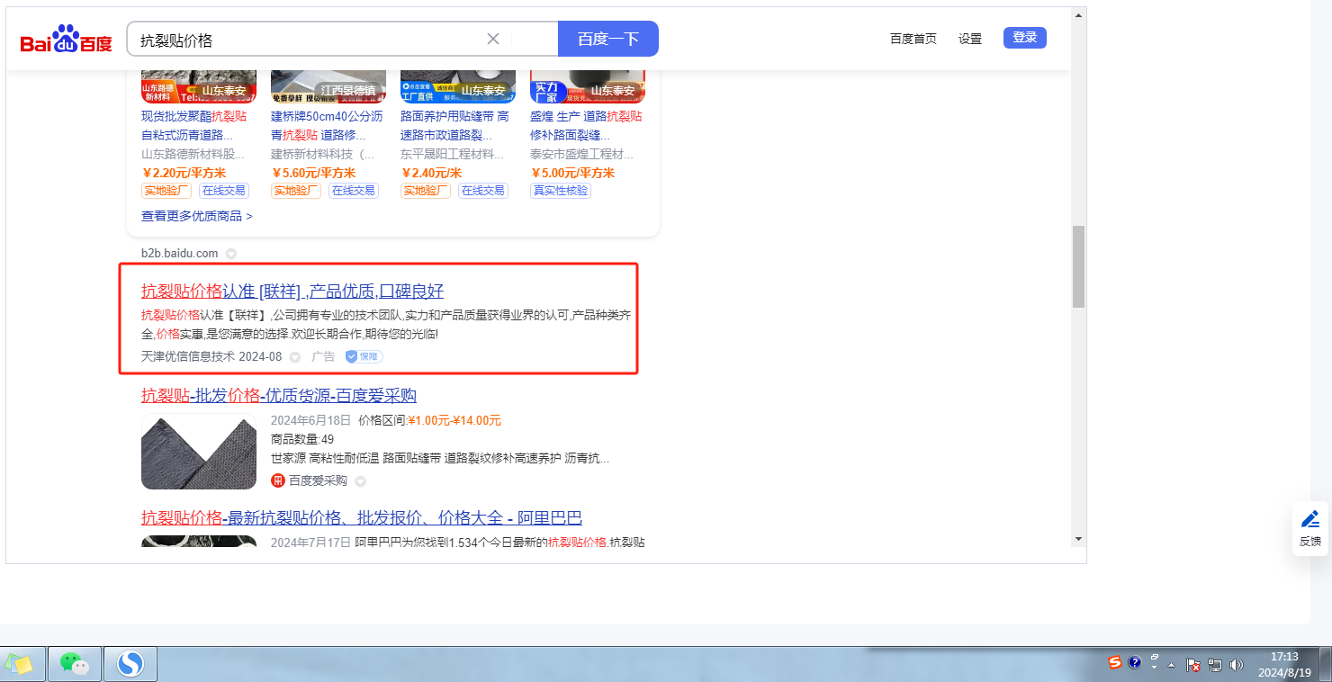This screenshot has width=1332, height=682.
Task: Open the 路面养护用贴缝带 product title
Action: point(454,126)
